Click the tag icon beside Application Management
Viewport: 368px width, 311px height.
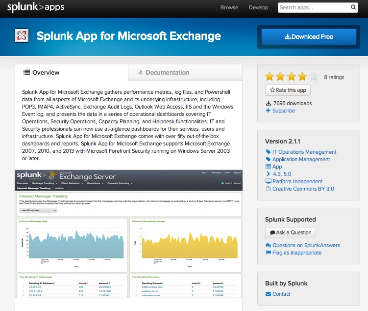tap(268, 159)
